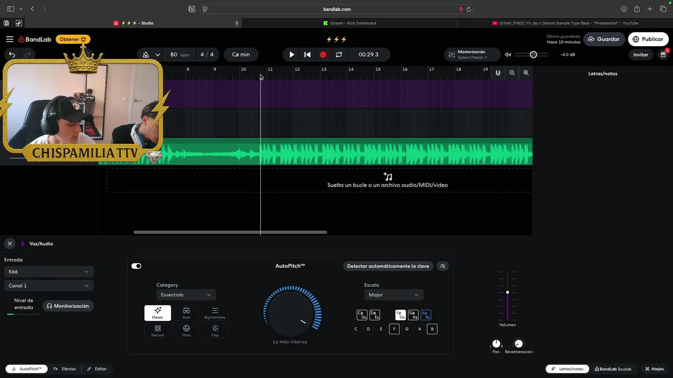Image resolution: width=673 pixels, height=378 pixels.
Task: Click the 80 bpm tempo field
Action: (179, 55)
